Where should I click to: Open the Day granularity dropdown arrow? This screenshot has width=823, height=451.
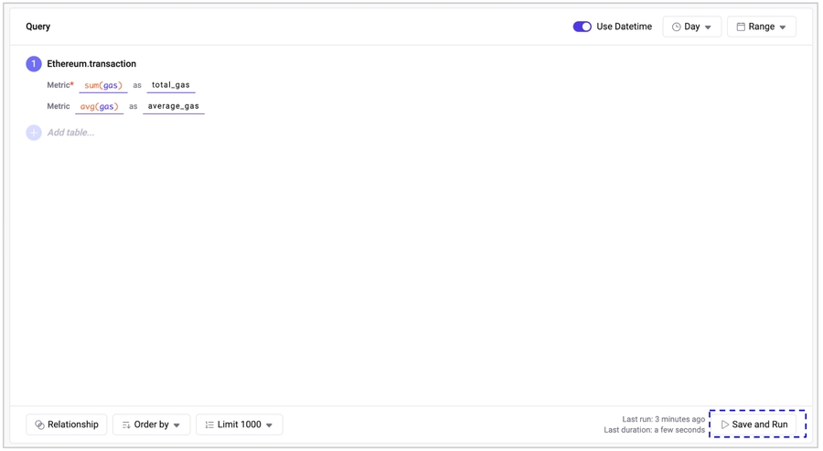click(708, 27)
